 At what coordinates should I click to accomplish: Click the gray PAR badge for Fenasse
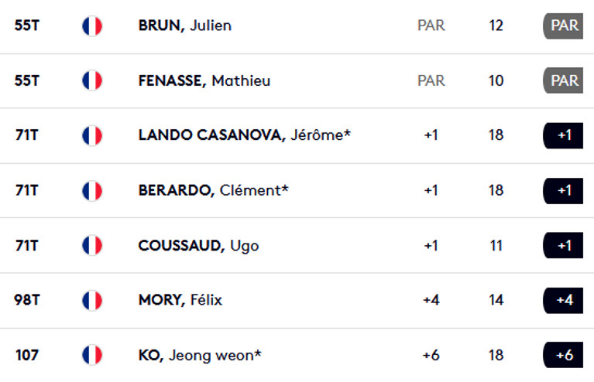563,80
